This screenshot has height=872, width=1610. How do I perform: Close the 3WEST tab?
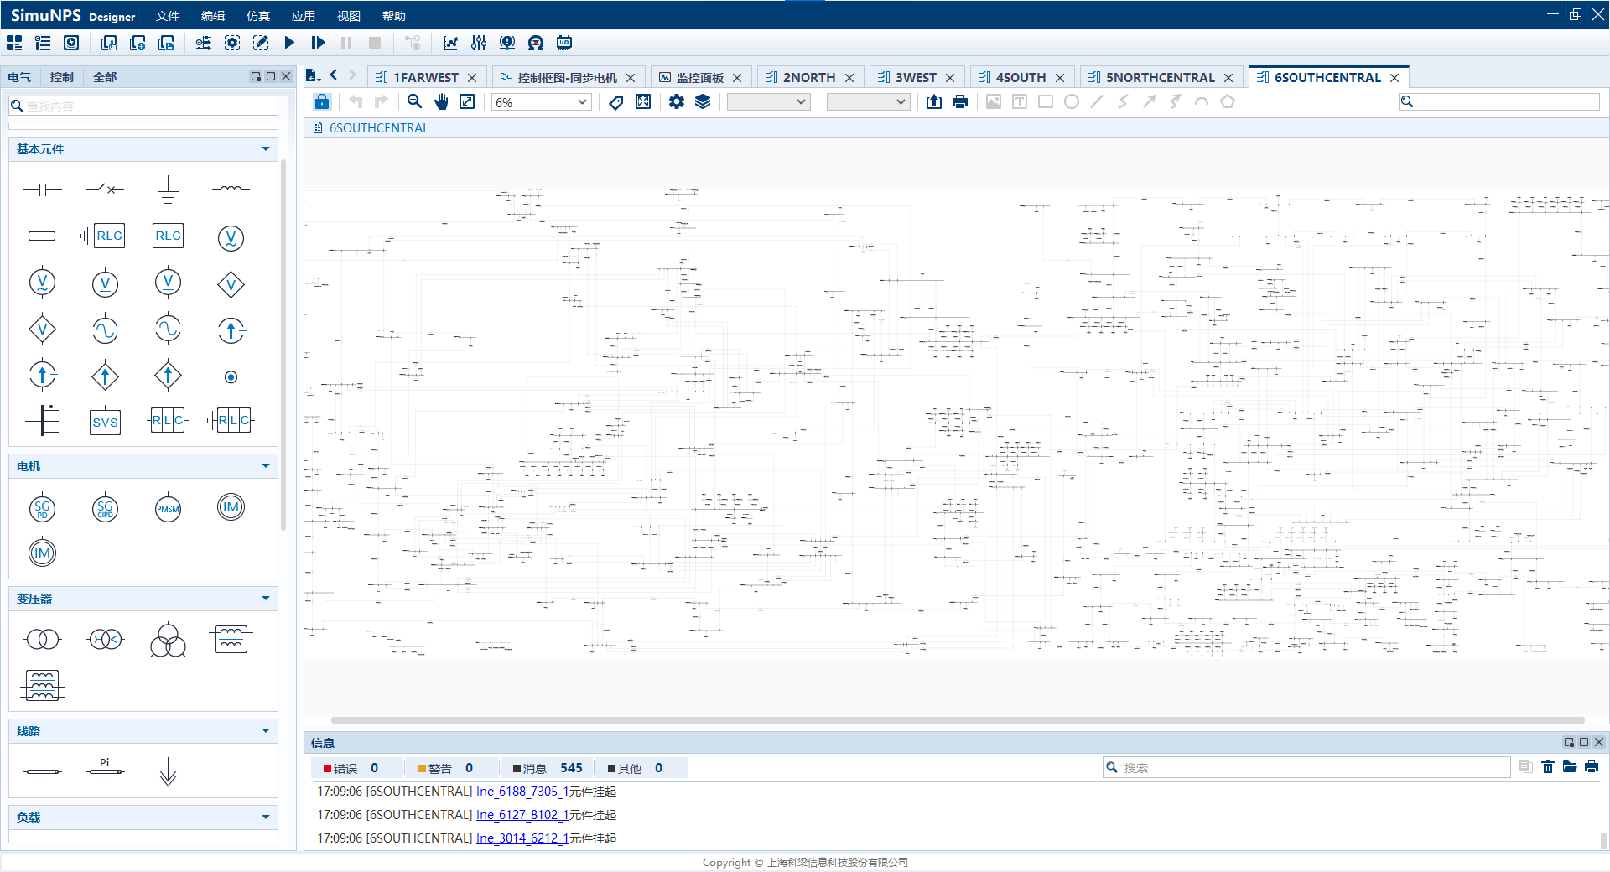[x=950, y=78]
